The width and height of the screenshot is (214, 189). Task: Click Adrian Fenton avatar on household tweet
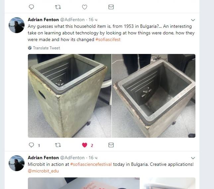pyautogui.click(x=17, y=25)
